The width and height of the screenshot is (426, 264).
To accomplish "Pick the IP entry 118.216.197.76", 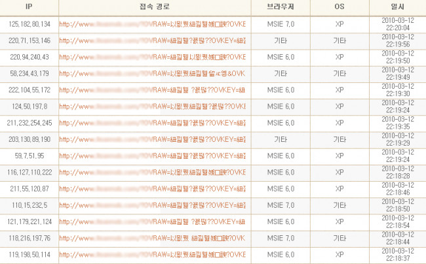I will (29, 239).
